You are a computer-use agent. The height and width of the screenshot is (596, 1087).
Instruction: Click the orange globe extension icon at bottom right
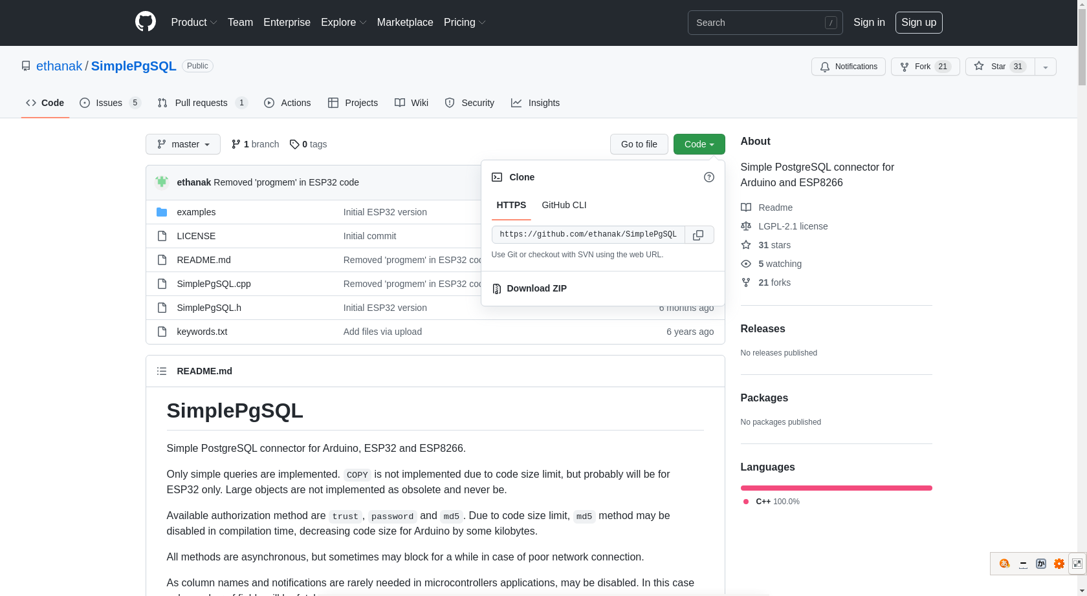(1004, 564)
